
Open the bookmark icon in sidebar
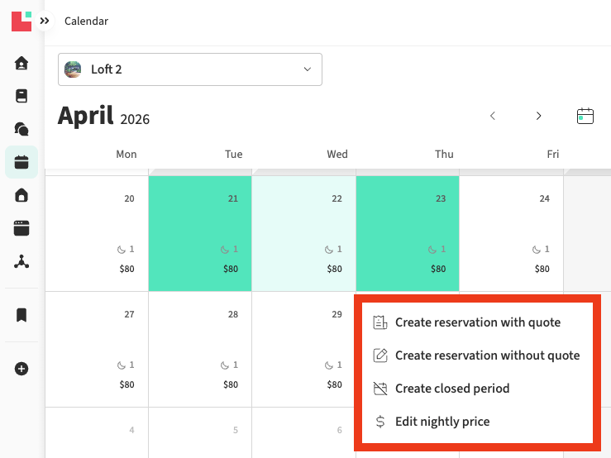pos(21,315)
